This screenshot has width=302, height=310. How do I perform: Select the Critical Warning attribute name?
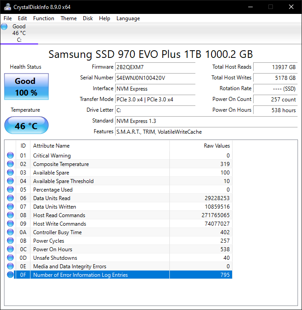52,156
